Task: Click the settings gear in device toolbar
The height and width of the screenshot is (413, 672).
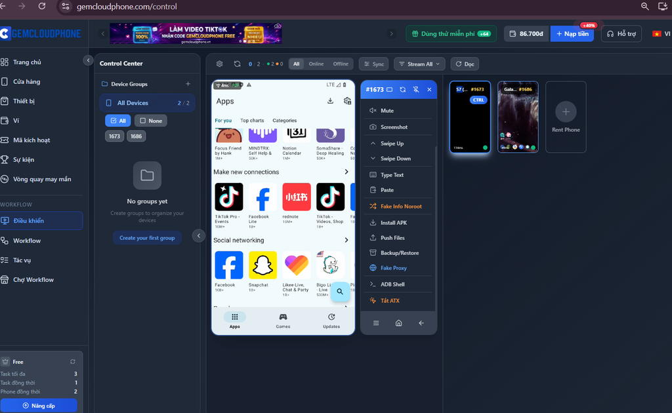Action: pos(219,64)
